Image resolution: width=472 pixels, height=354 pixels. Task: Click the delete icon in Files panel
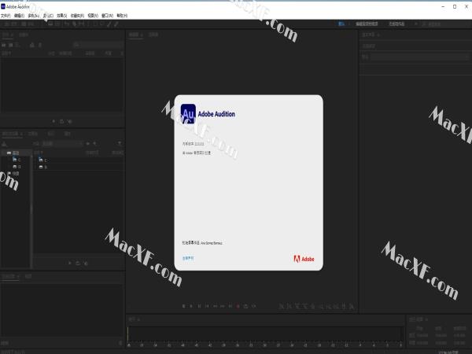(40, 45)
